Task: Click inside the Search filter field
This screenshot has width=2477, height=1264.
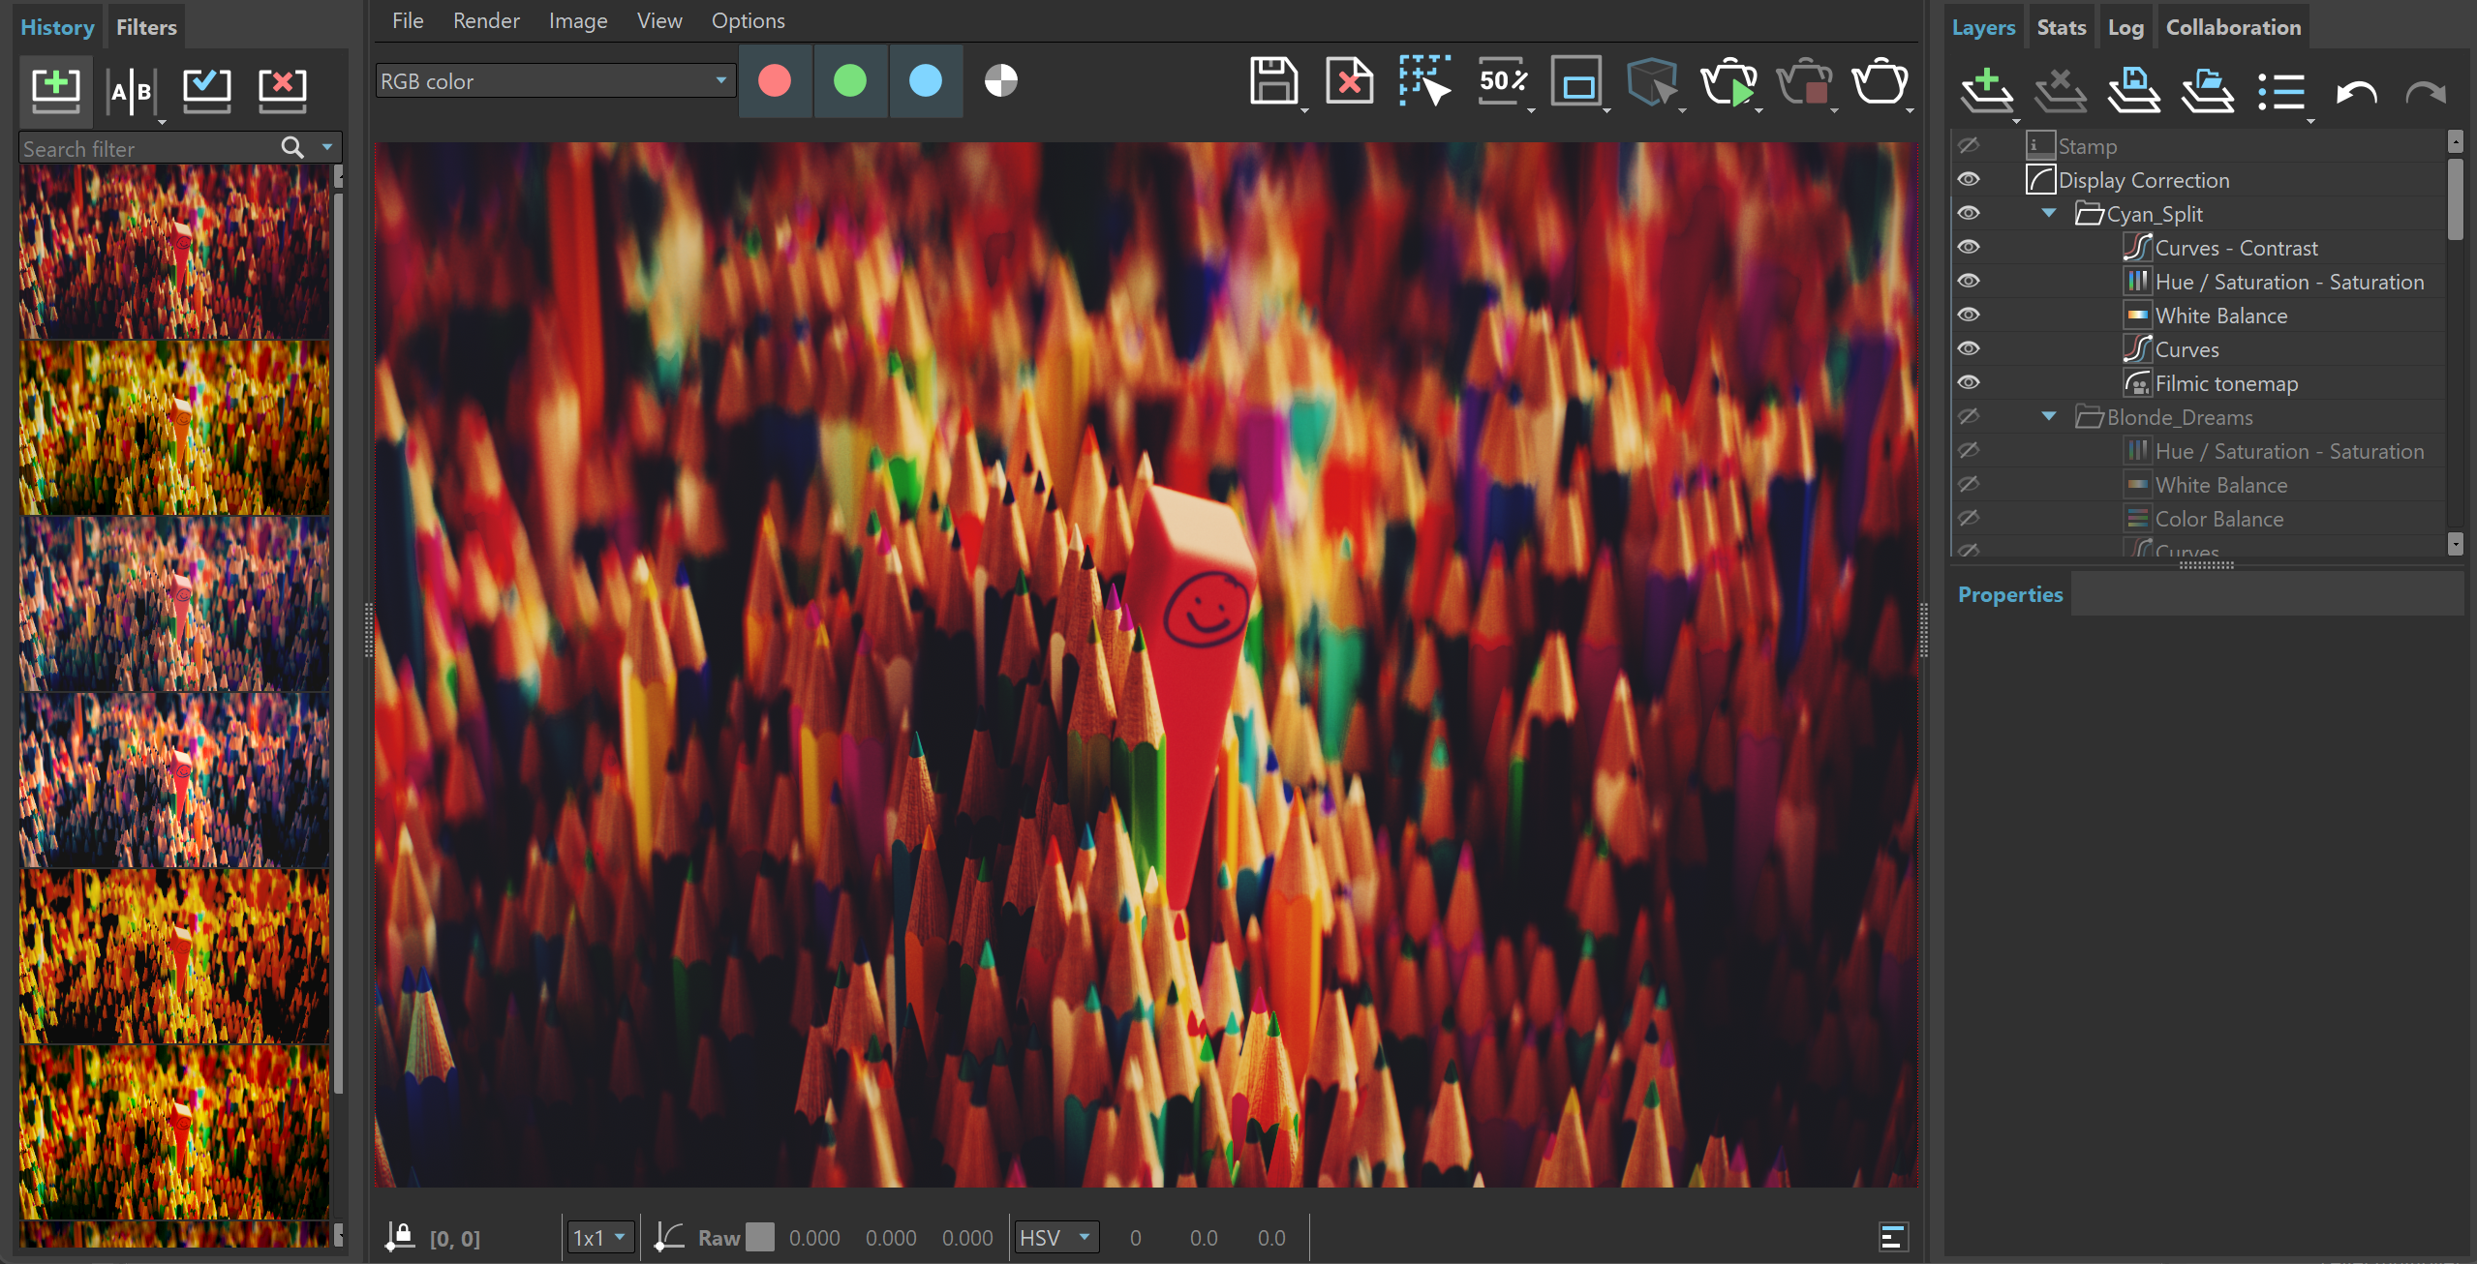Action: pyautogui.click(x=148, y=148)
